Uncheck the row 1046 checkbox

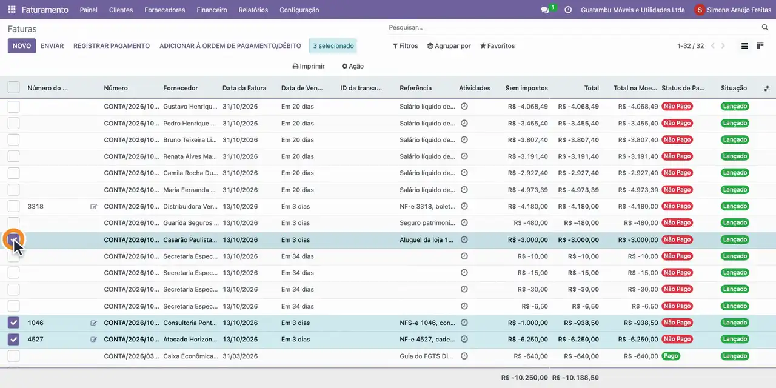[13, 323]
